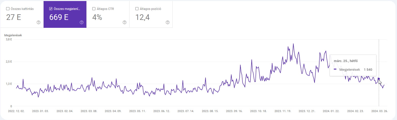Select the 12,4 average position value
This screenshot has height=120, width=397.
click(143, 17)
